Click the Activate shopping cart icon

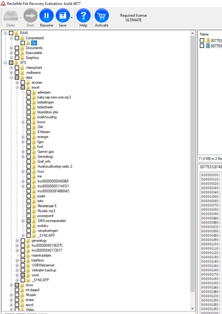102,16
